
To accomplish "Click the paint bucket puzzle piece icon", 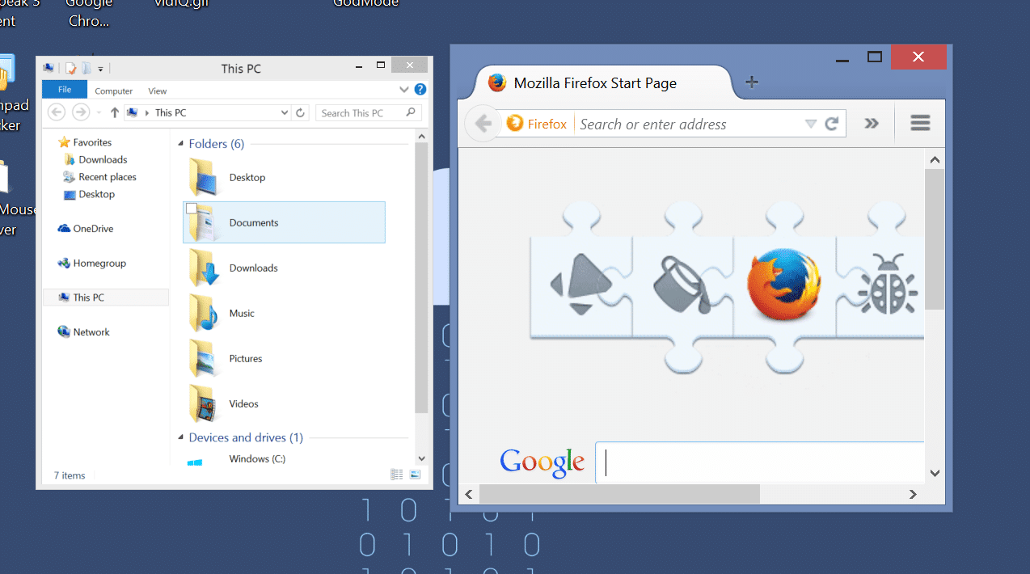I will (x=682, y=284).
